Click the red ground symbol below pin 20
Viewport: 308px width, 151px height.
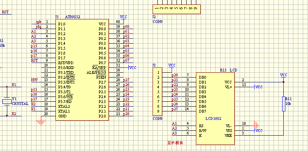pos(41,122)
